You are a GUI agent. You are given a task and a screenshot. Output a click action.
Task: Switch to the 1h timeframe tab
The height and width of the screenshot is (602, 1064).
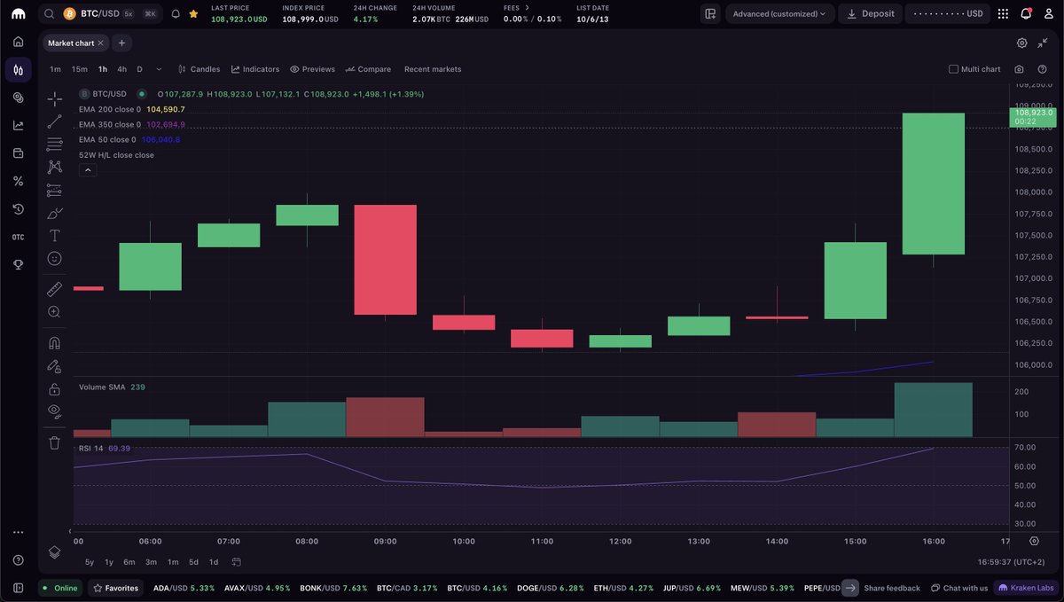[102, 68]
